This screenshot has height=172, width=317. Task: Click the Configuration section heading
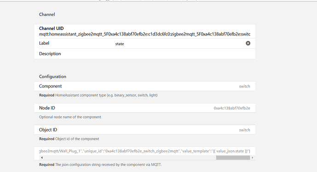[x=52, y=77]
